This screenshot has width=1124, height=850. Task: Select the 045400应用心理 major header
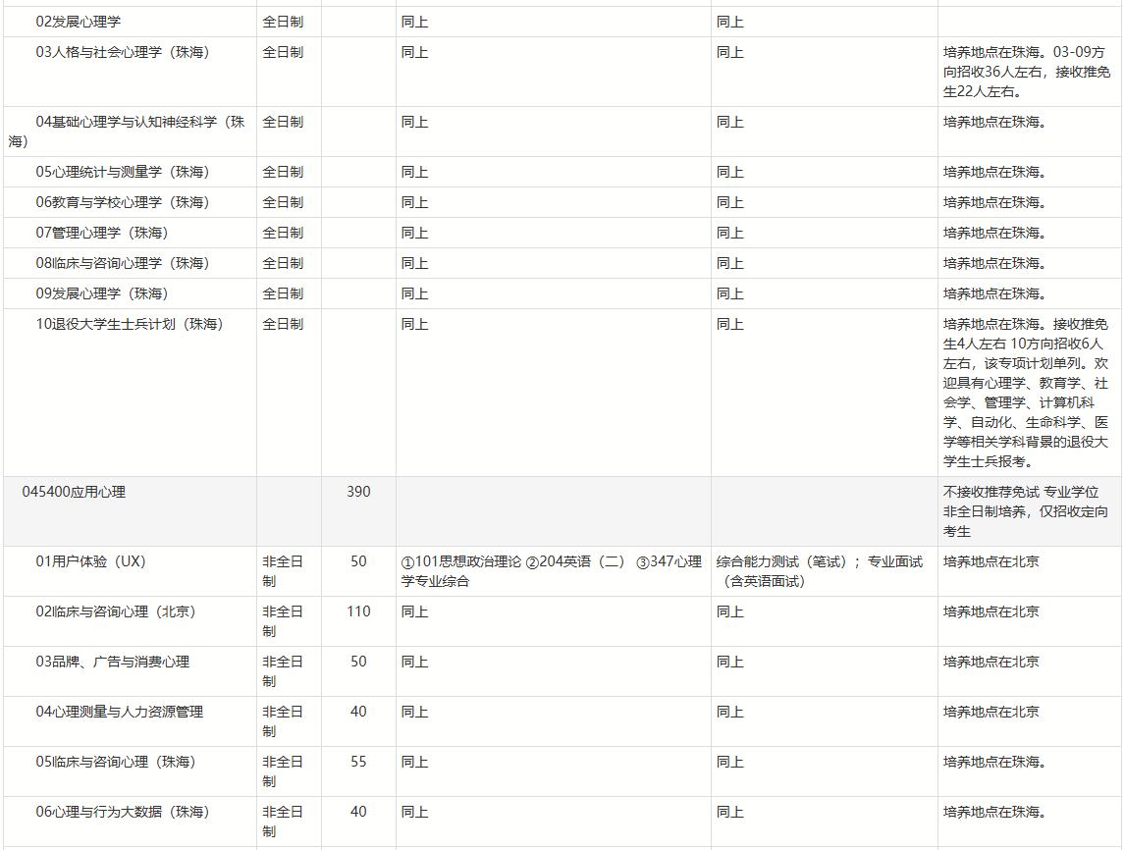click(x=74, y=492)
